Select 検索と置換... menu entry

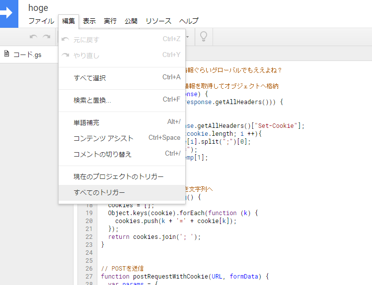coord(92,100)
